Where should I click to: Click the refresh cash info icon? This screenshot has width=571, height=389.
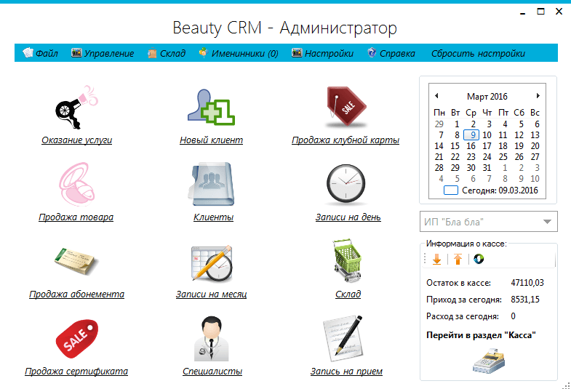479,259
